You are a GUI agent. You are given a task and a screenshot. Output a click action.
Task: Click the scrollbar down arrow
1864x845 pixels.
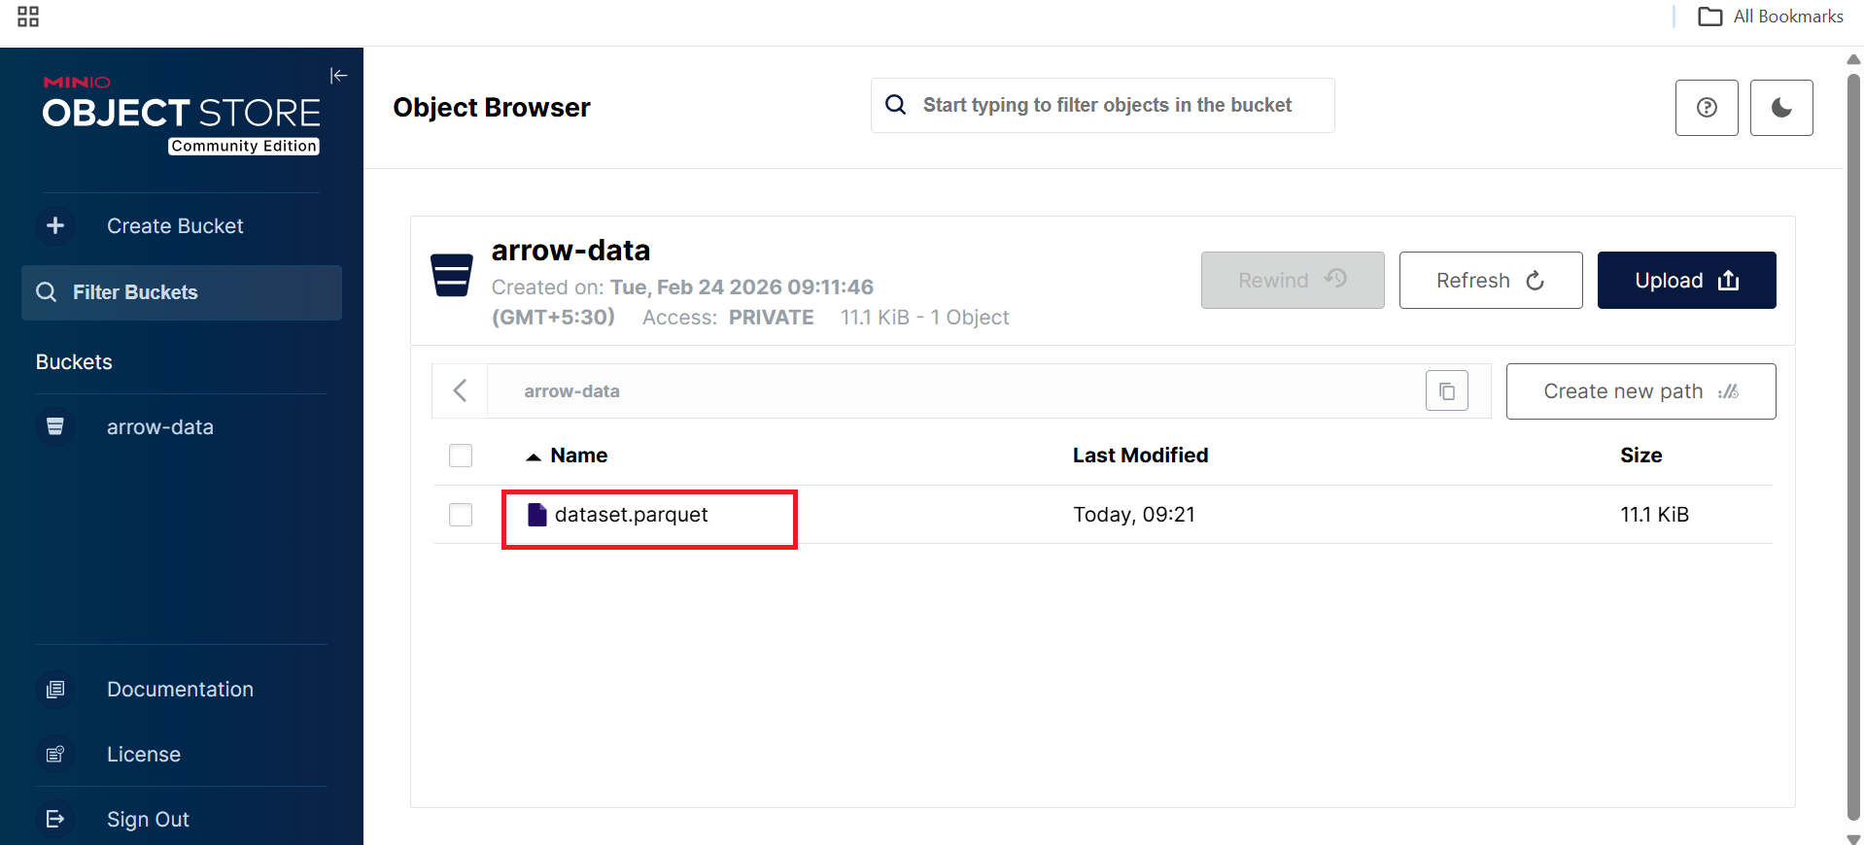coord(1853,838)
